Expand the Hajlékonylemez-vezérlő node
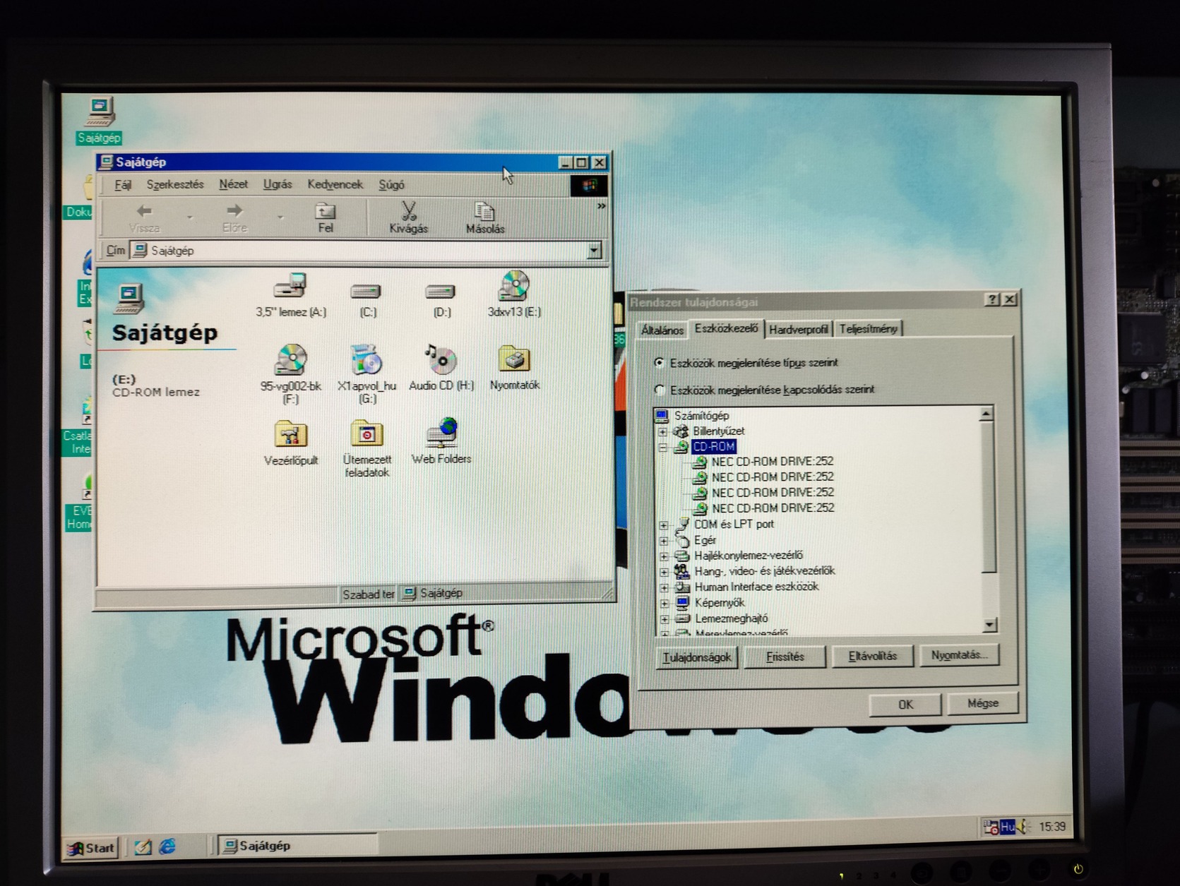The width and height of the screenshot is (1180, 886). point(663,556)
